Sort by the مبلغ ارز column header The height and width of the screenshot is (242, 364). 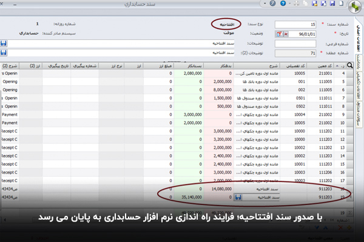158,66
